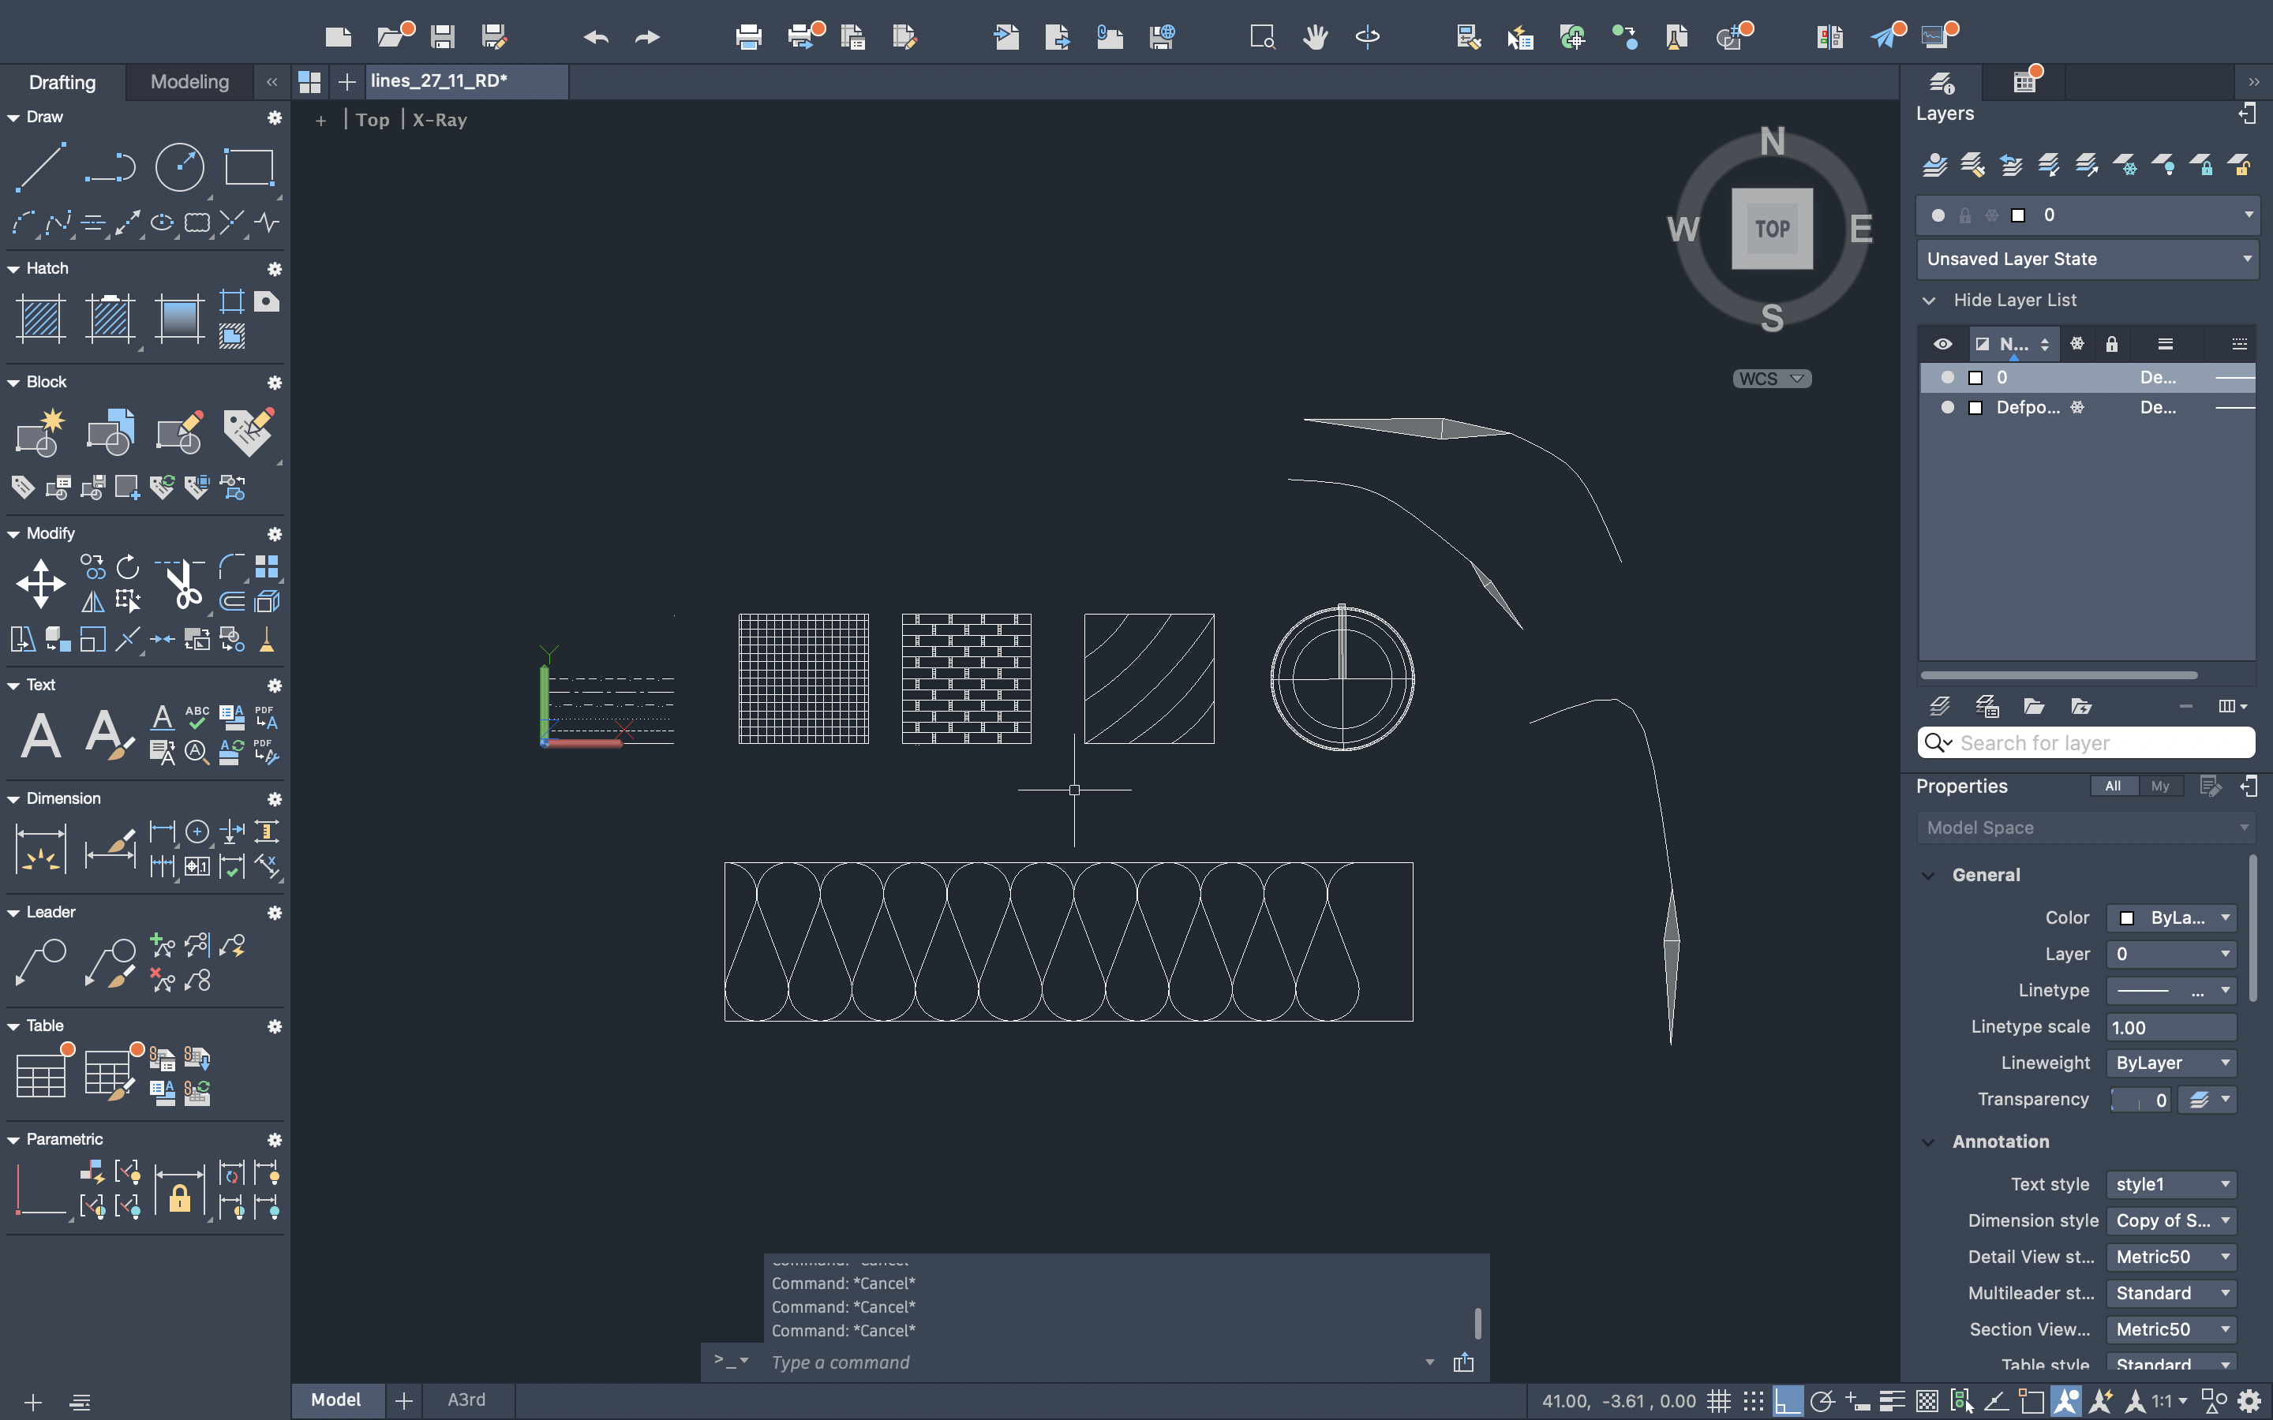The width and height of the screenshot is (2273, 1420).
Task: Select the Circle draw tool
Action: point(179,167)
